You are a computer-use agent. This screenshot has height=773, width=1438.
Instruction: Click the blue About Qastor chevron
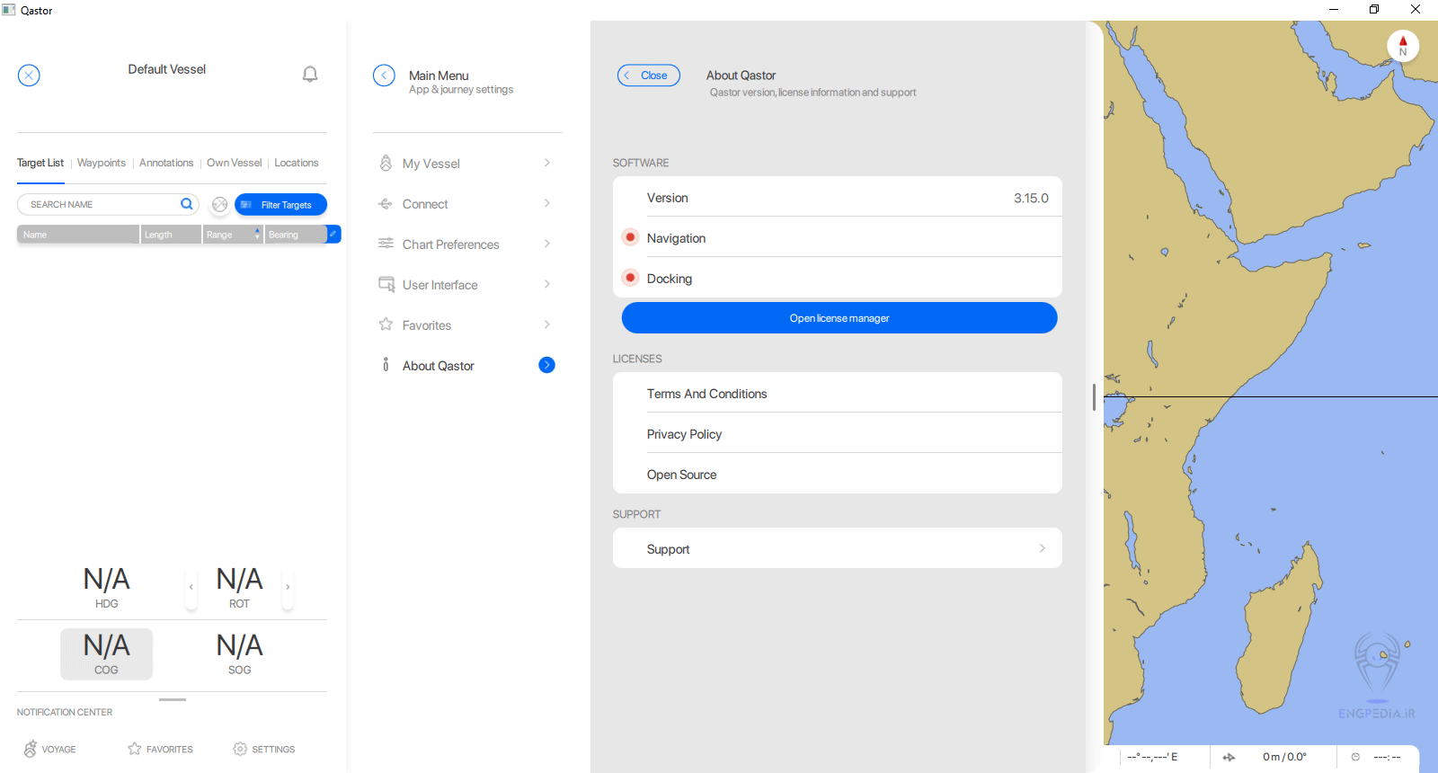pyautogui.click(x=546, y=365)
